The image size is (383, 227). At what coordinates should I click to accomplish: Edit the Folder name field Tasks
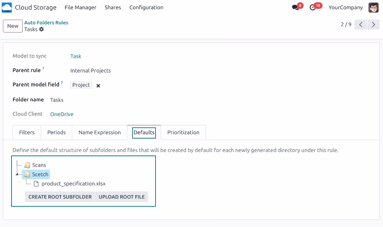(57, 100)
